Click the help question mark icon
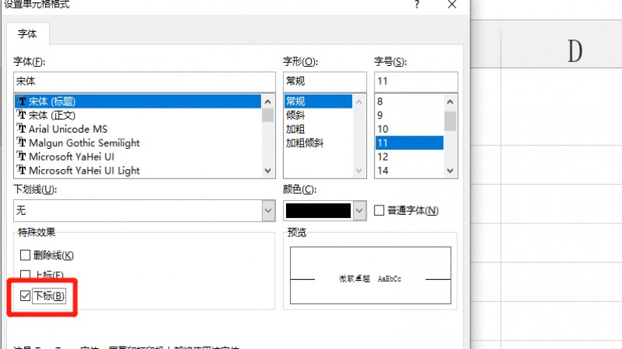The image size is (622, 349). click(x=417, y=5)
